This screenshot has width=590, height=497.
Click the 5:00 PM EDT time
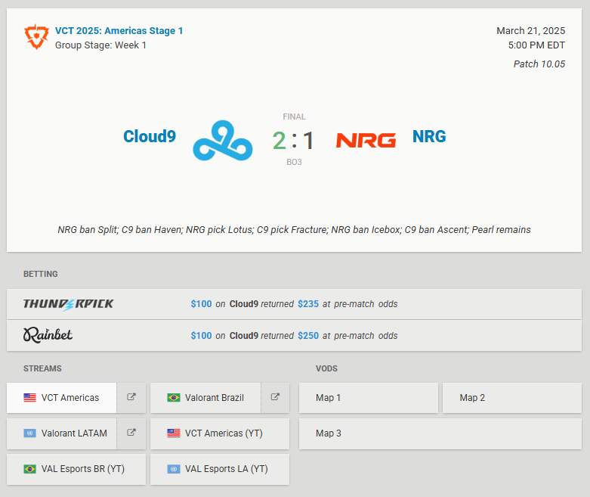point(536,45)
